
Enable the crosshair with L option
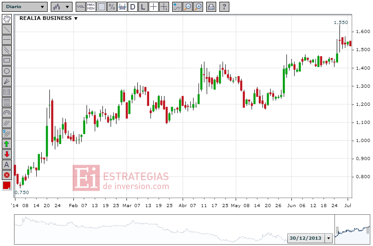[x=164, y=7]
